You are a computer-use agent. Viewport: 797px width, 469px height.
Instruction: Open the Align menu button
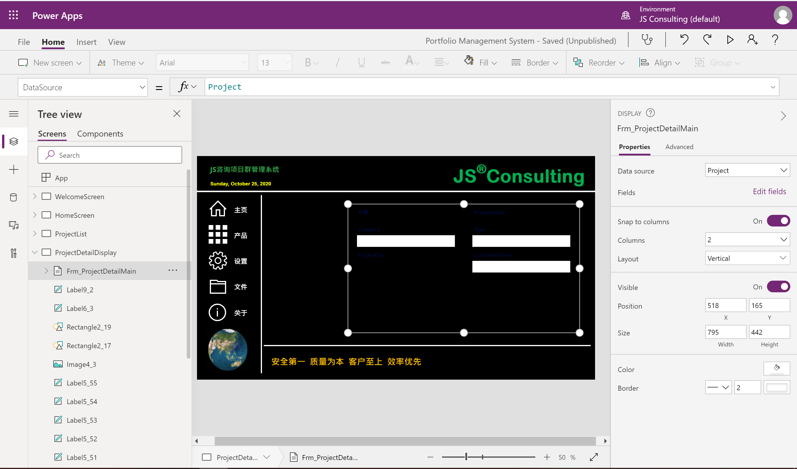(660, 63)
